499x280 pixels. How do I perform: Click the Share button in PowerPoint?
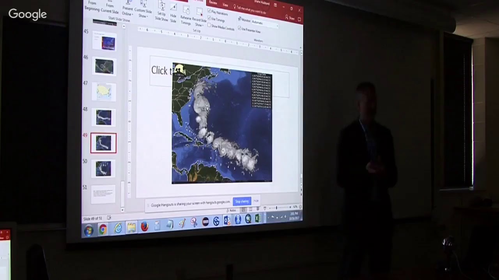(x=289, y=17)
